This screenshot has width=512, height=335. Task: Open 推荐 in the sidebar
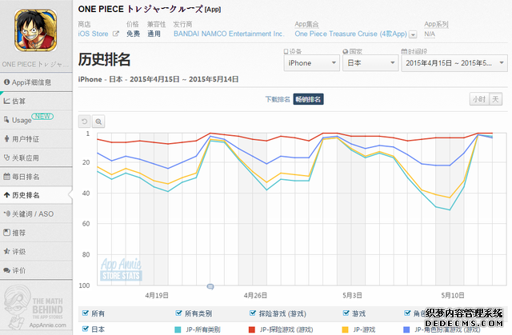coord(36,233)
